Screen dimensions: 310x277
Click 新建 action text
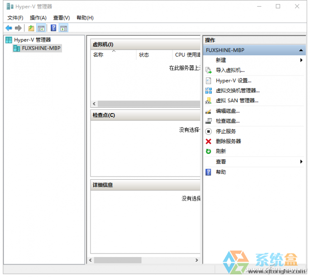221,60
